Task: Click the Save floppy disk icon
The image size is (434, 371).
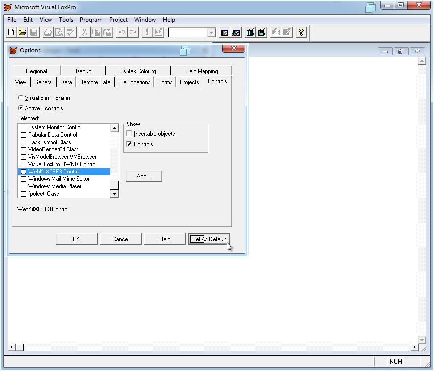Action: [x=34, y=32]
